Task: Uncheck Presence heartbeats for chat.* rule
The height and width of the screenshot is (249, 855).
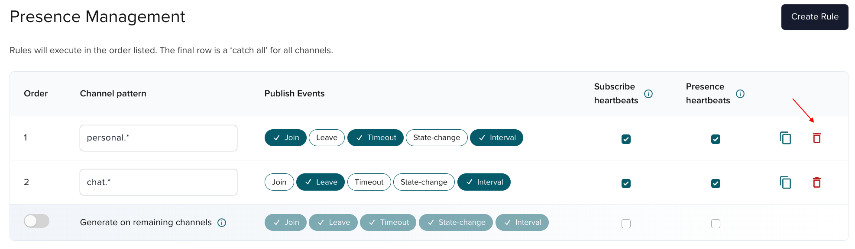Action: pyautogui.click(x=716, y=184)
